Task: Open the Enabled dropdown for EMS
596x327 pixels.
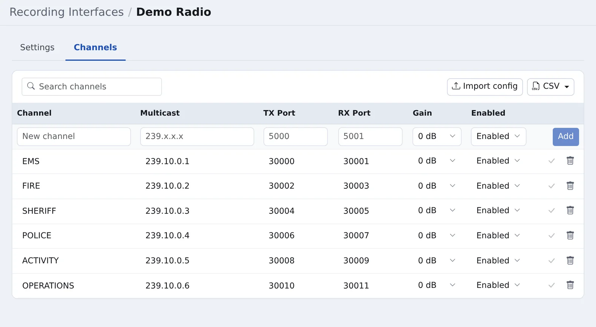Action: (498, 161)
